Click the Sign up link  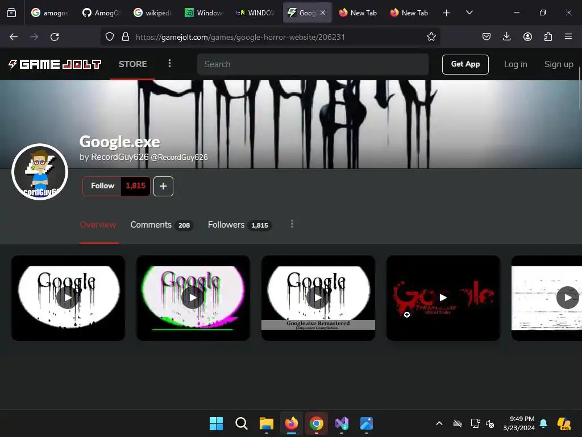tap(558, 64)
